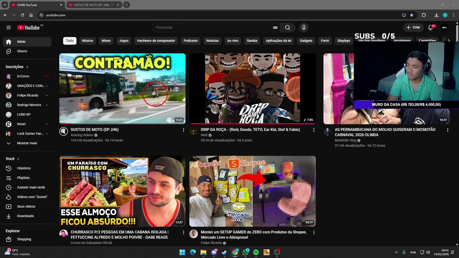
Task: Select the Podcasts filter chip
Action: coord(190,41)
